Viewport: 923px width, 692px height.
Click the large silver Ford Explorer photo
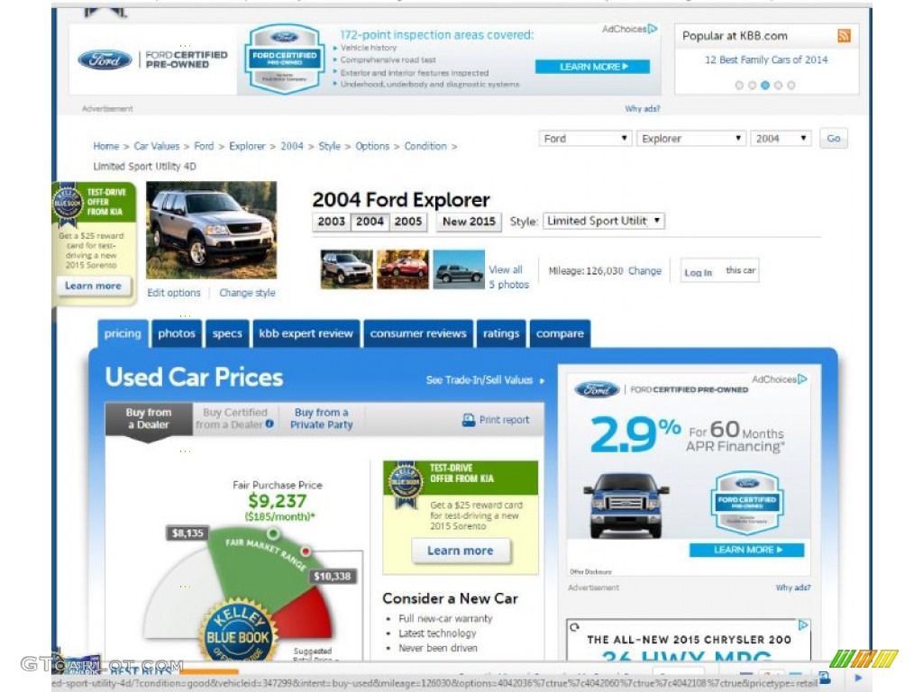[x=211, y=230]
